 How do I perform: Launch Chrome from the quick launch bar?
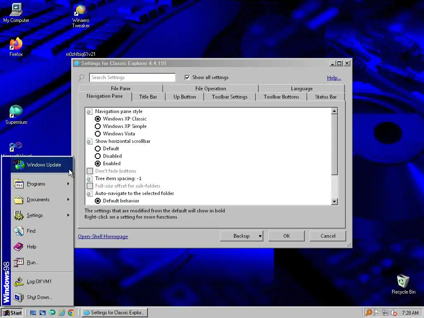tap(71, 313)
